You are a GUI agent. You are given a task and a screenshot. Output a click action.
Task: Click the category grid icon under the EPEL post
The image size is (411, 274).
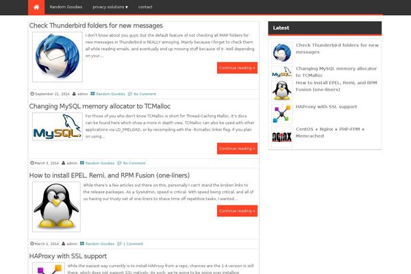pyautogui.click(x=82, y=244)
